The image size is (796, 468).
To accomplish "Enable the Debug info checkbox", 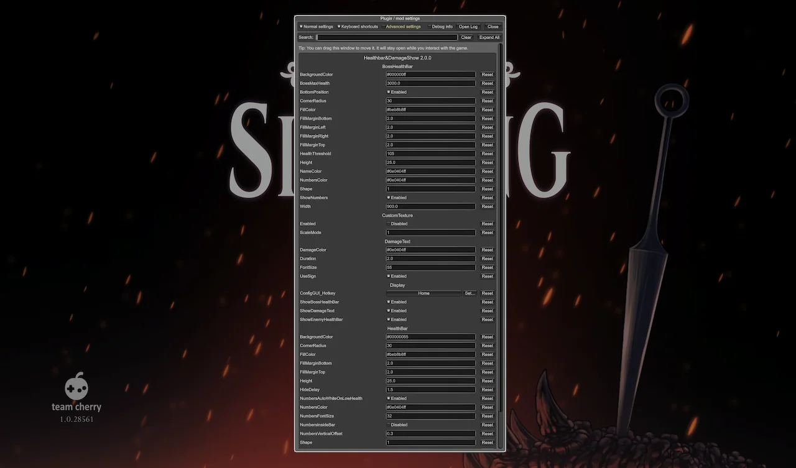I will tap(440, 27).
